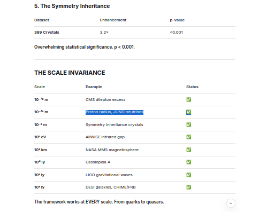Screen dimensions: 259x212
Task: Click the '3.2×' enhancement value
Action: pos(104,33)
